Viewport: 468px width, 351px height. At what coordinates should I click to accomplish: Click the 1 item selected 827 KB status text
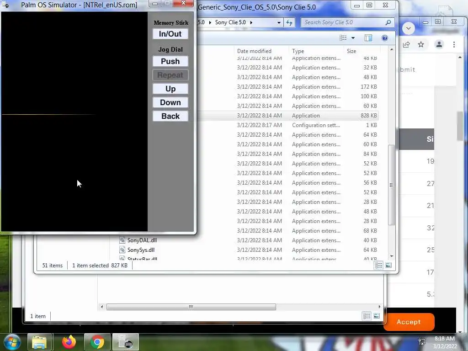click(100, 266)
